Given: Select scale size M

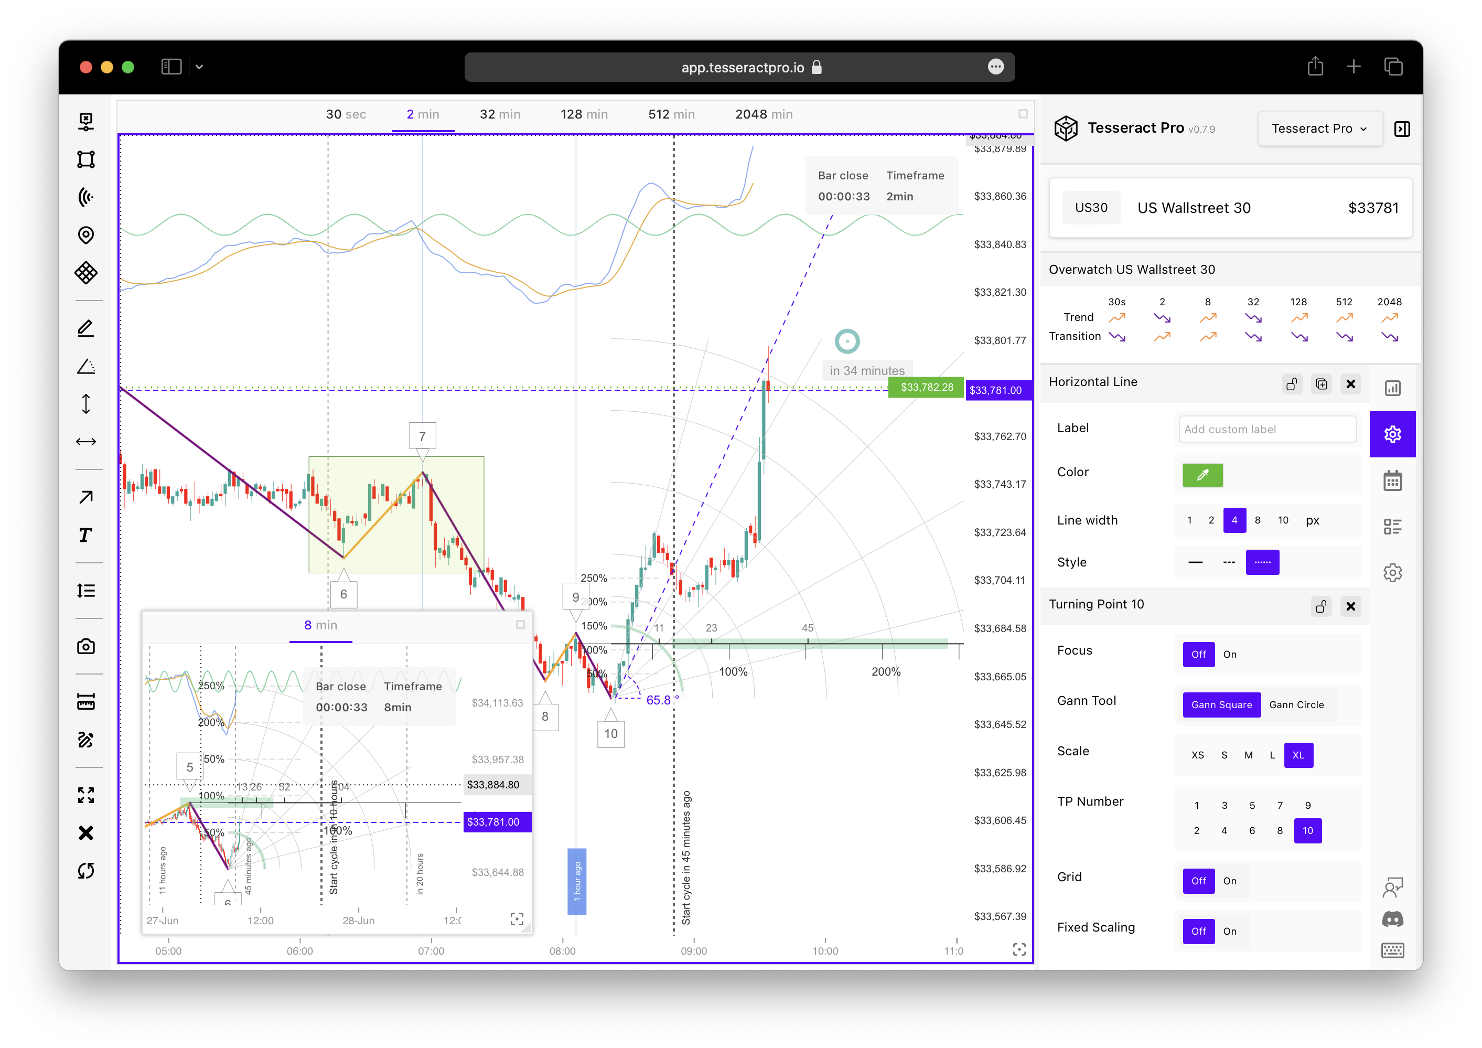Looking at the screenshot, I should [1248, 755].
